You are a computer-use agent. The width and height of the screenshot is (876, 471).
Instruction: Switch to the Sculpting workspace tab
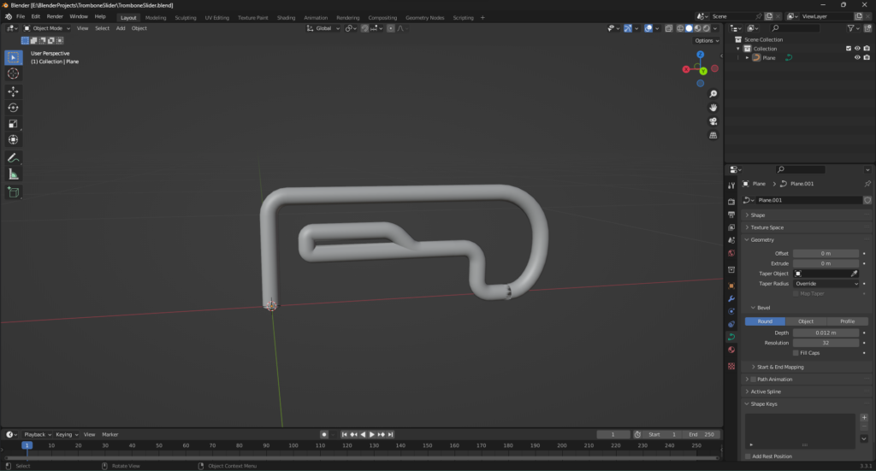pyautogui.click(x=185, y=17)
